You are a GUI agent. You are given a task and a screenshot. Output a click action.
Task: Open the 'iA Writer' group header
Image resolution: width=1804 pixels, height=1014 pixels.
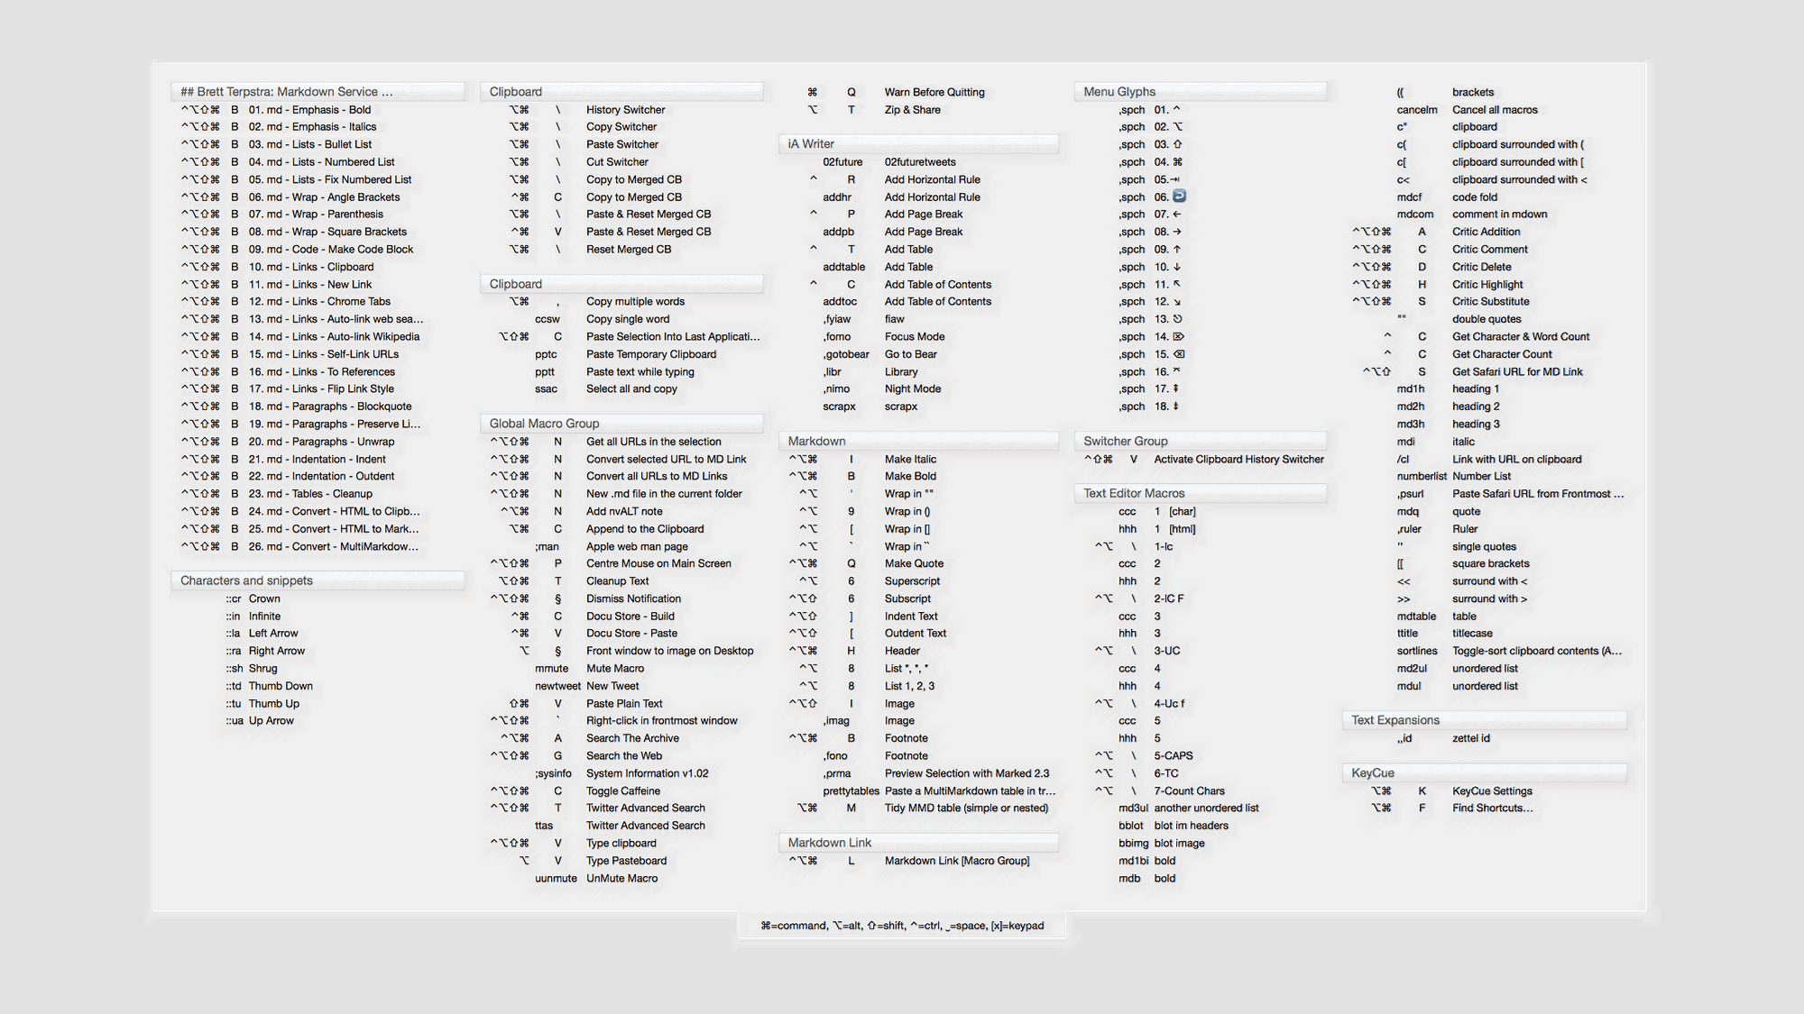[918, 144]
